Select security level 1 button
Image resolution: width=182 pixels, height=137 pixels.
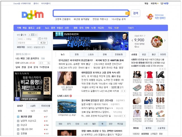point(29,35)
